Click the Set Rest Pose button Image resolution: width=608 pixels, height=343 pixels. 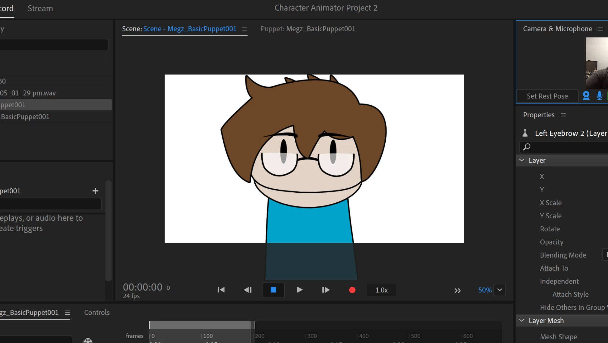click(x=547, y=96)
